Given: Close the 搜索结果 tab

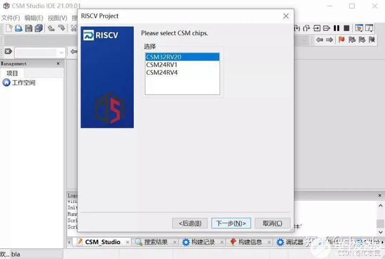Looking at the screenshot, I should pos(174,242).
